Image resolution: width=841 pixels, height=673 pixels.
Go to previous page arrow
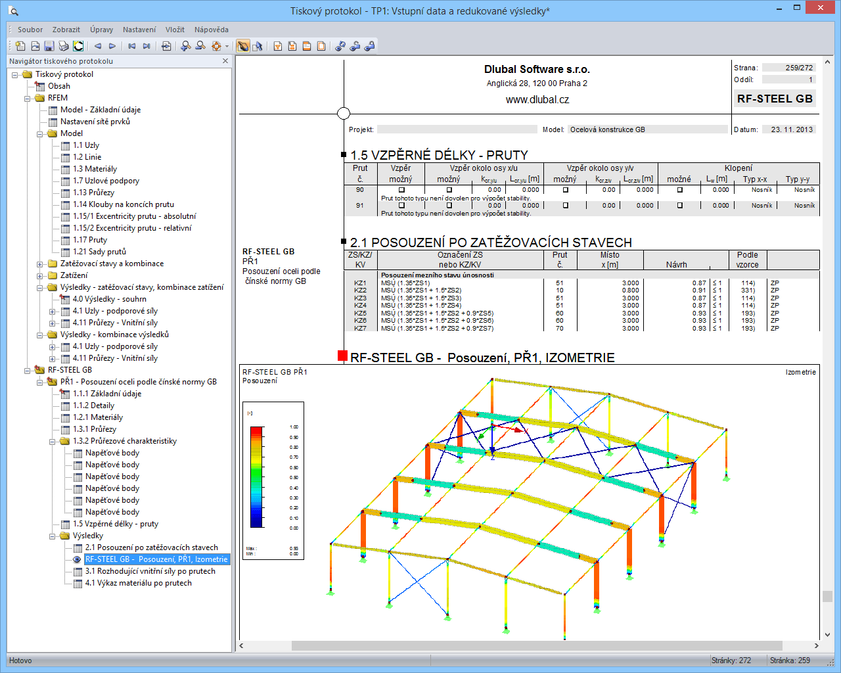point(98,46)
